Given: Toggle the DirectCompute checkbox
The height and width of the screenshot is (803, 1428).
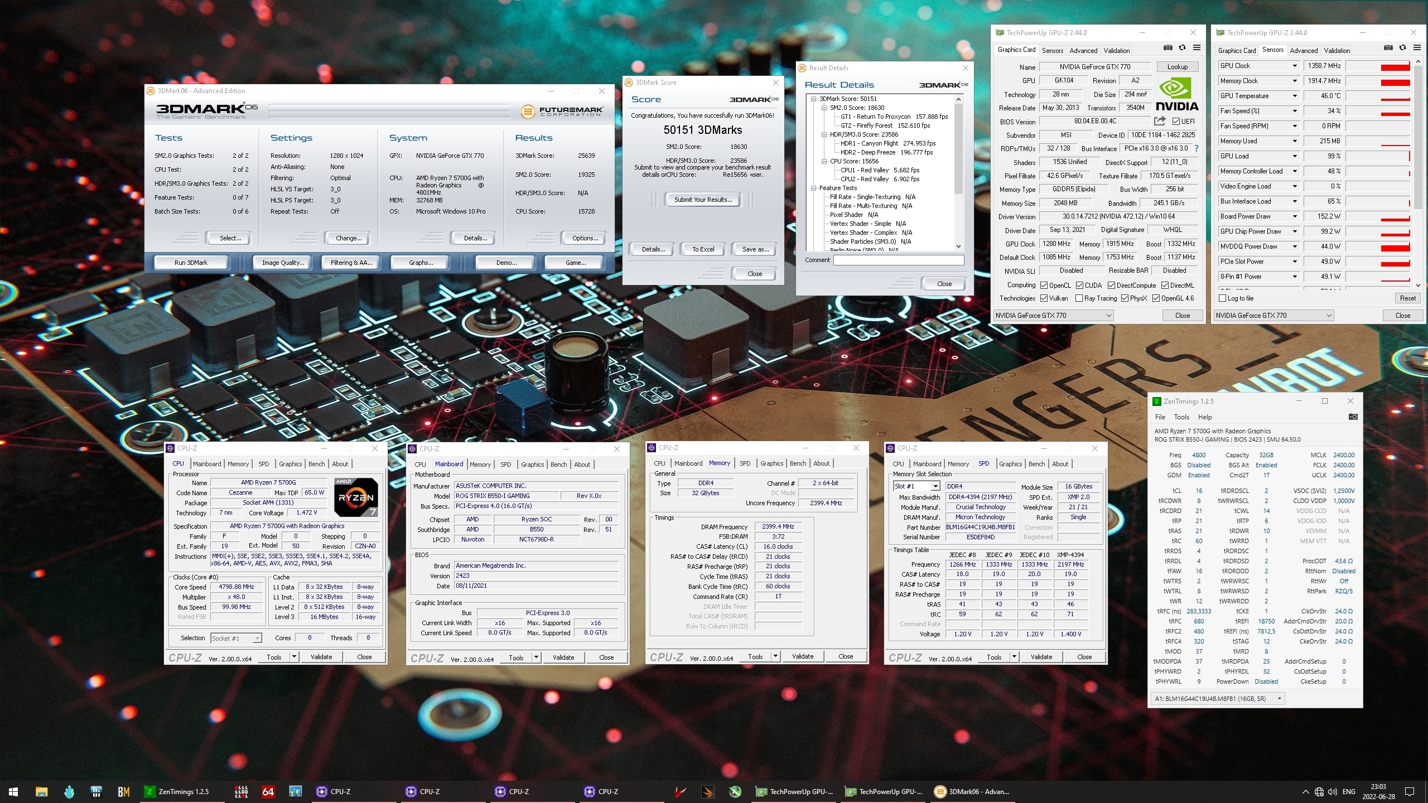Looking at the screenshot, I should coord(1111,285).
